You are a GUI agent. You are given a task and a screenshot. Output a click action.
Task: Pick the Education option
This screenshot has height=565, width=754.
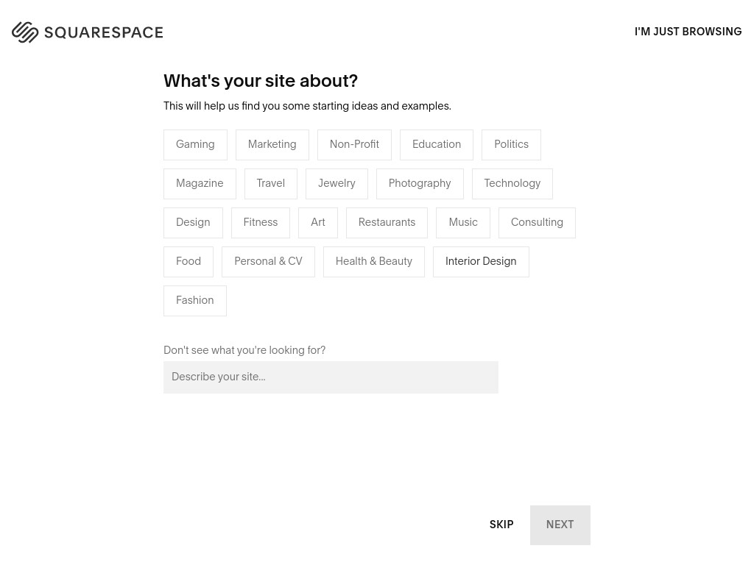[437, 145]
